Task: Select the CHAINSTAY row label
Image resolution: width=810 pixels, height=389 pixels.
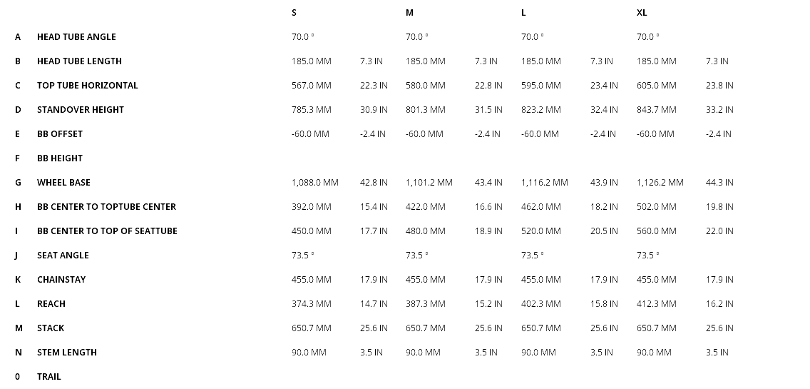Action: [x=61, y=280]
